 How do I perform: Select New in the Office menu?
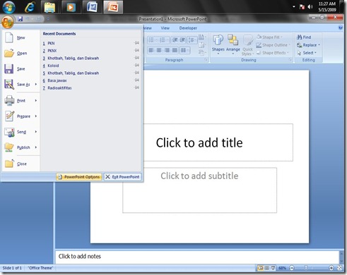(21, 37)
